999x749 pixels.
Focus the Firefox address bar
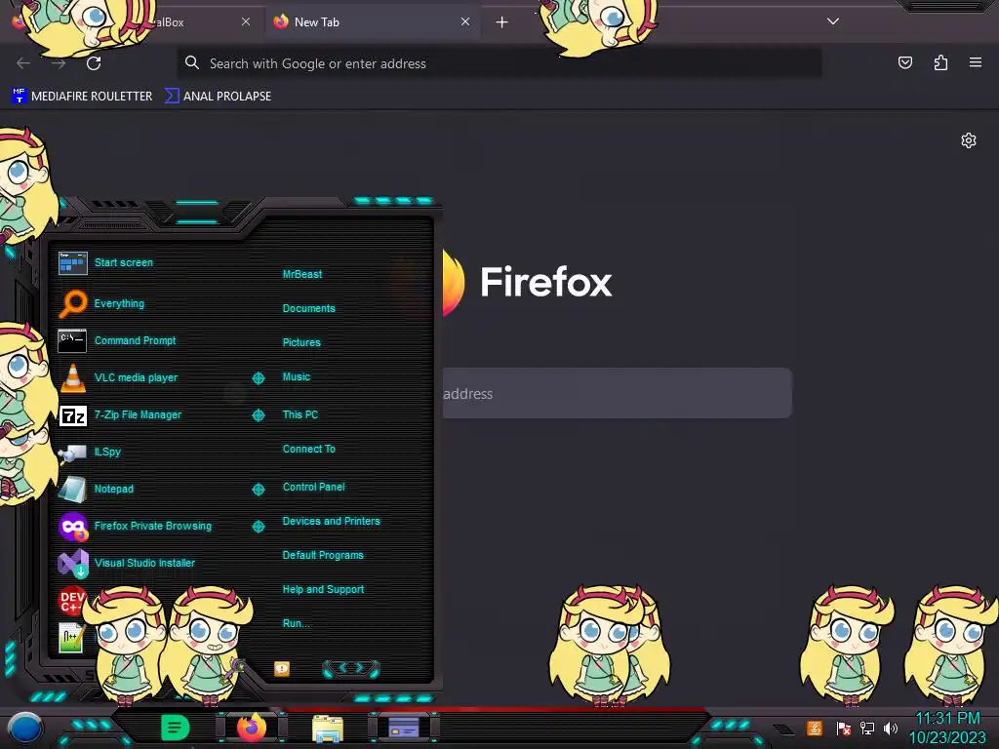pos(499,63)
